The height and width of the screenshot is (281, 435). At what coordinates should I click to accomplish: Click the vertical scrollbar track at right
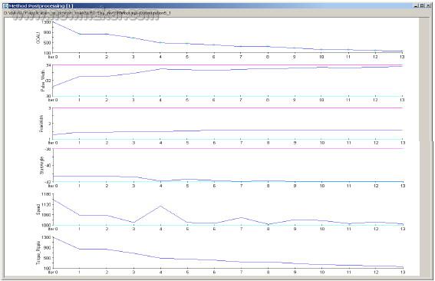[x=424, y=79]
